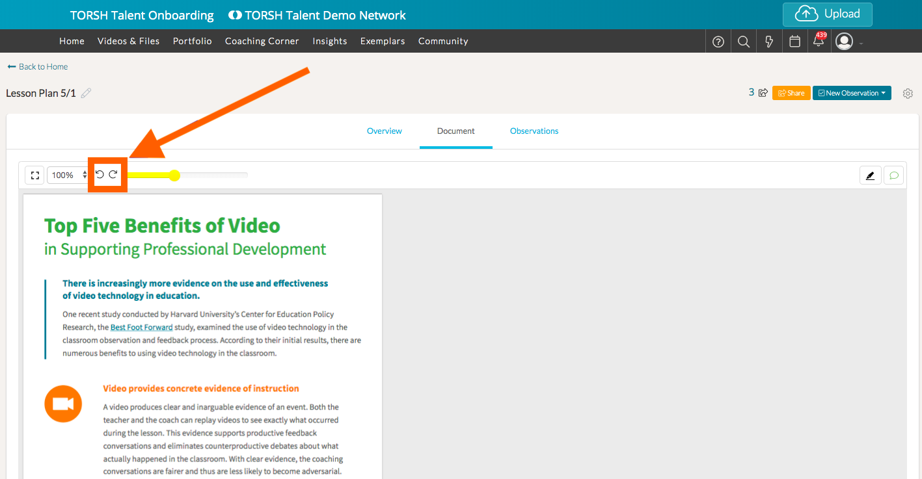Click the orange Share button
922x479 pixels.
791,93
